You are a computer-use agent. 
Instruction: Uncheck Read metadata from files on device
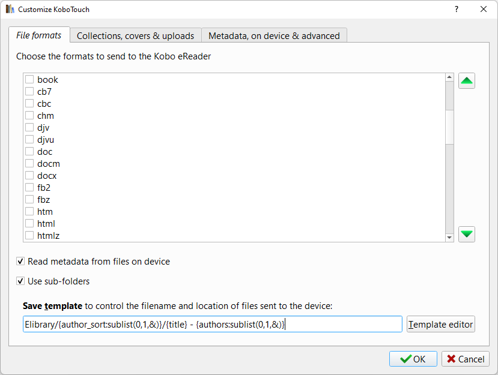pyautogui.click(x=20, y=262)
